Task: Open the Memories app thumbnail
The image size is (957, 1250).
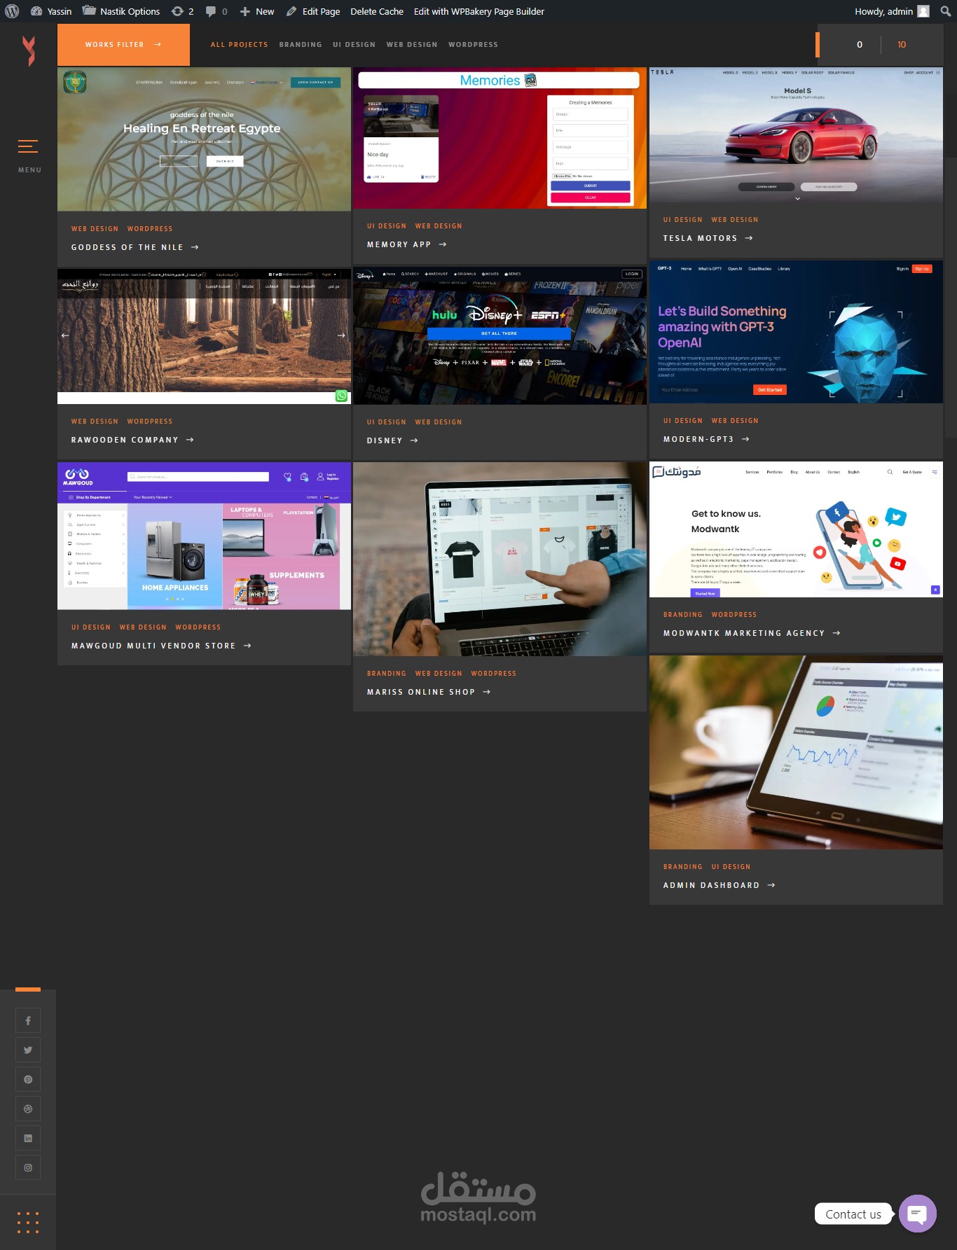Action: (x=500, y=138)
